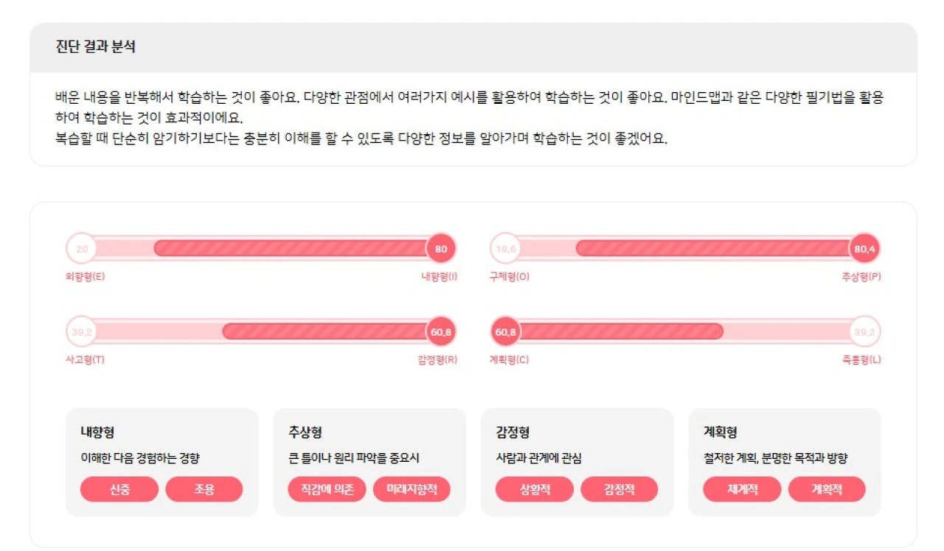
Task: Click the 80.4 score circle for 추상형(P)
Action: point(864,249)
